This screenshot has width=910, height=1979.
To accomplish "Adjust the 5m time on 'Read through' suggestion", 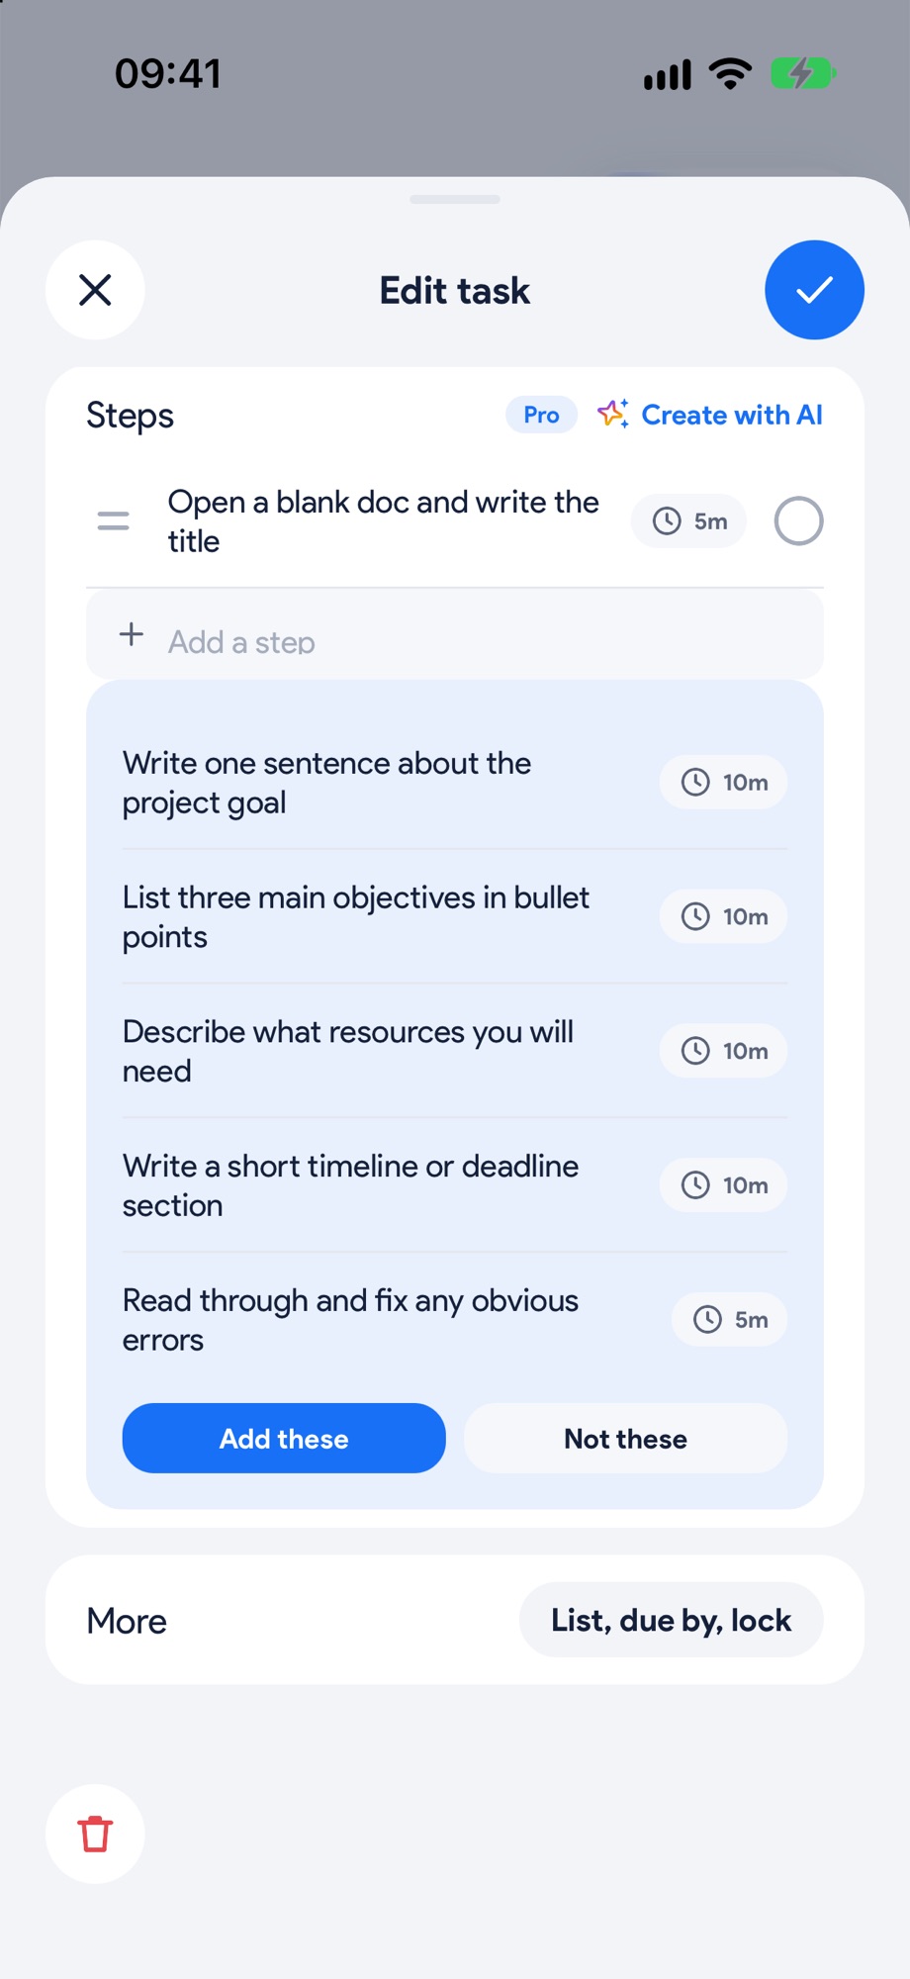I will [729, 1319].
